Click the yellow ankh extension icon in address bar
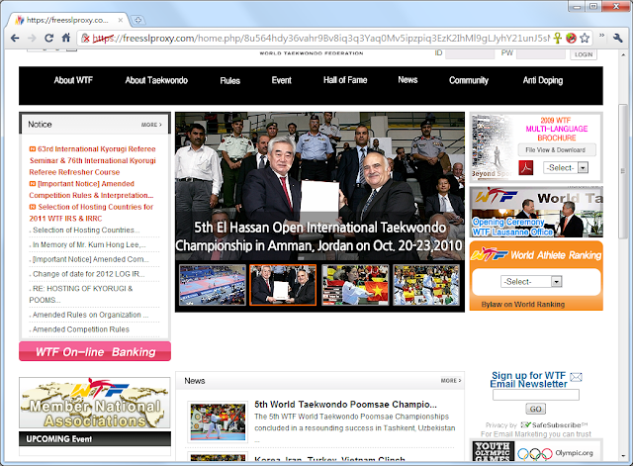Image resolution: width=633 pixels, height=466 pixels. coord(558,38)
